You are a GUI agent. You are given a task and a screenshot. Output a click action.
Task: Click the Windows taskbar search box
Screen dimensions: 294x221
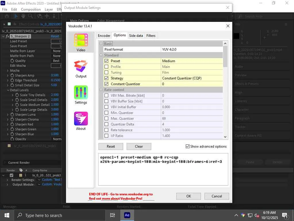60,215
